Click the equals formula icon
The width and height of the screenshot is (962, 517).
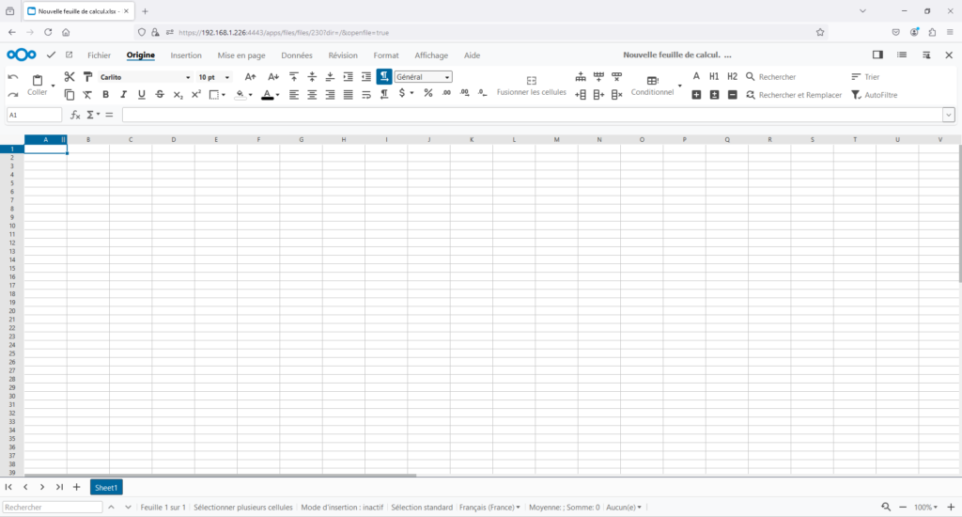point(109,115)
